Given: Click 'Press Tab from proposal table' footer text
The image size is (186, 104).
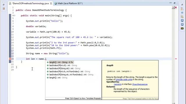Looking at the screenshot, I should 141,99.
